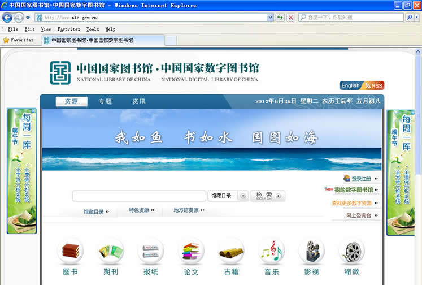Click the vertical scrollbar up arrow

tap(418, 51)
